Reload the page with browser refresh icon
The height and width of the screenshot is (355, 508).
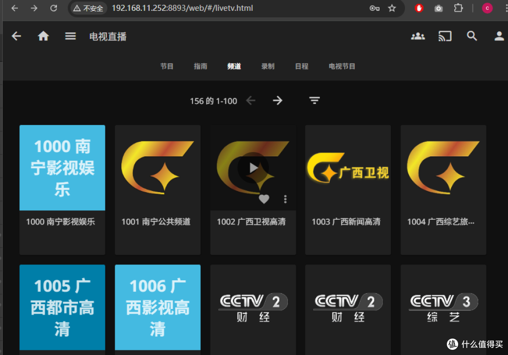(54, 8)
